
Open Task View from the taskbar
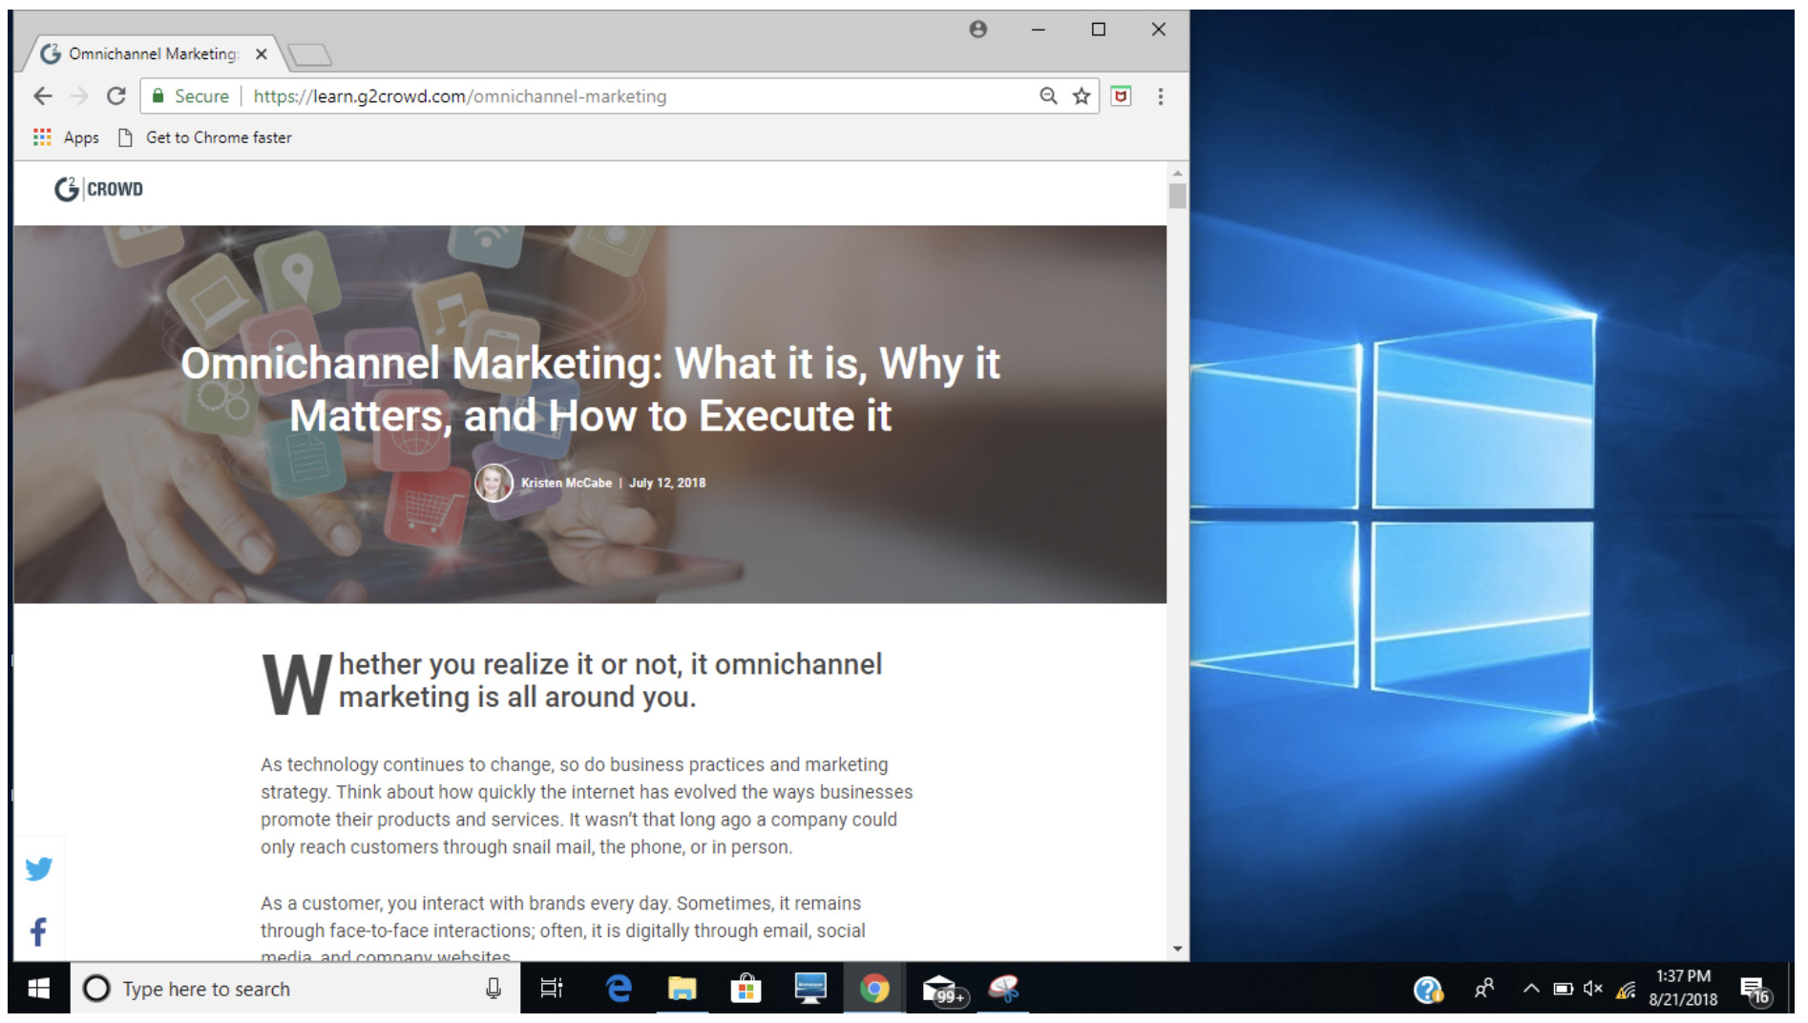point(552,989)
